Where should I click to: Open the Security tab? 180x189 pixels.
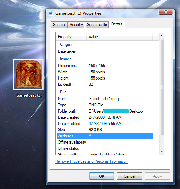tap(76, 25)
